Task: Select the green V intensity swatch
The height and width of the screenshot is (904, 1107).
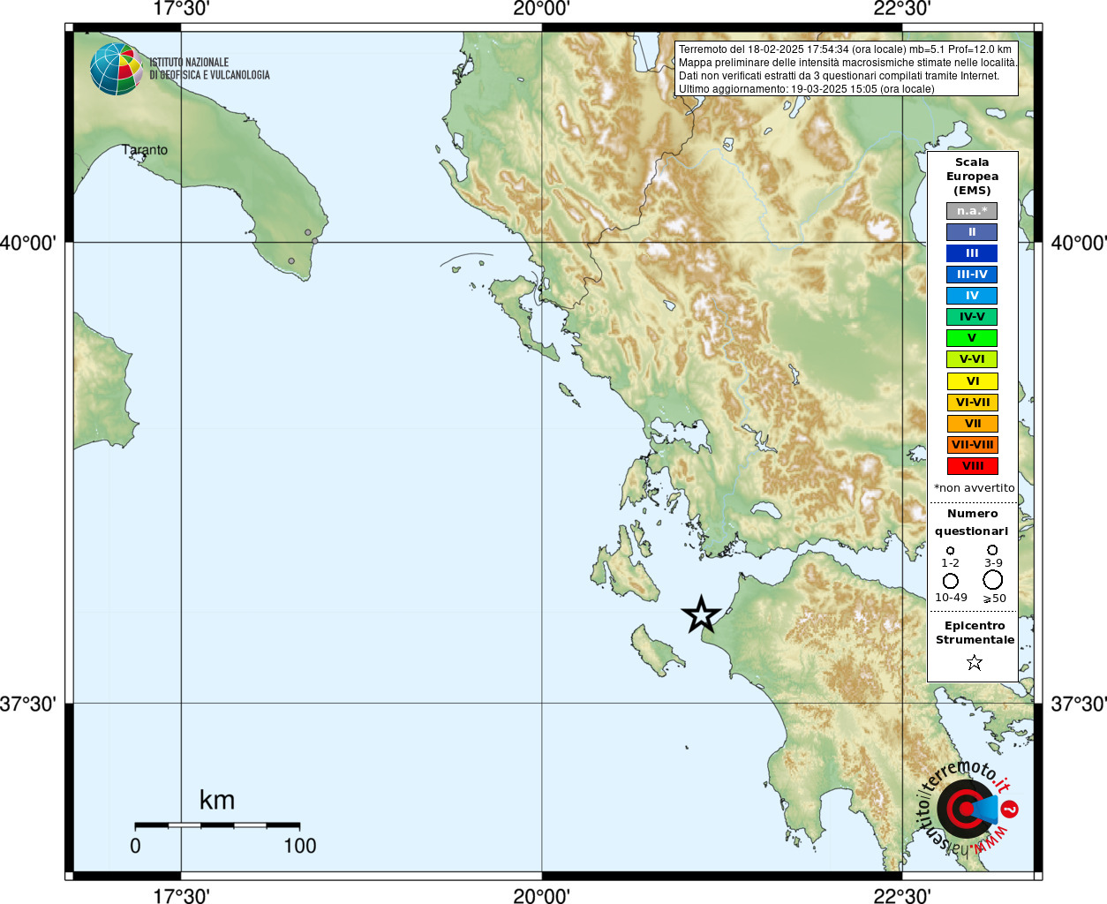Action: [x=972, y=338]
